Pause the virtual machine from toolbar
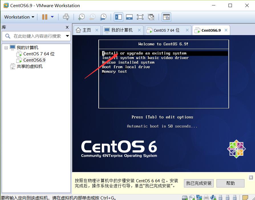Image resolution: width=255 pixels, height=200 pixels. (44, 17)
